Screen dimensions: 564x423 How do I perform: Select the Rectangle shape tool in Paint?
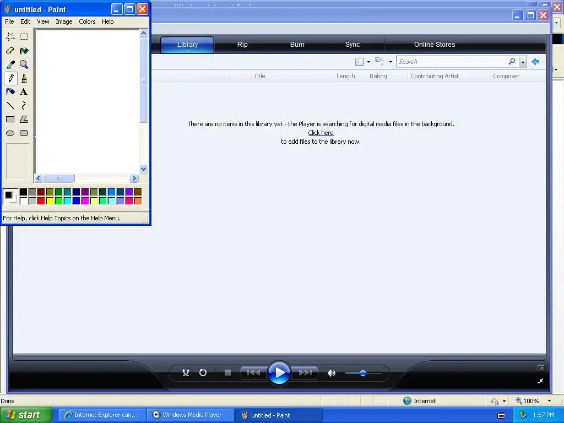point(10,119)
